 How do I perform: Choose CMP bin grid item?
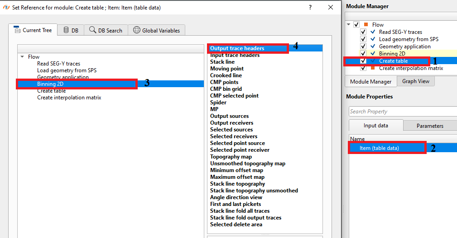pos(226,89)
